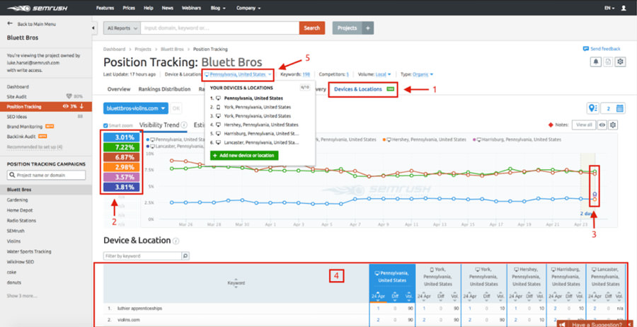
Task: Toggle the 3.01% Pennsylvania series swatch
Action: coord(122,137)
